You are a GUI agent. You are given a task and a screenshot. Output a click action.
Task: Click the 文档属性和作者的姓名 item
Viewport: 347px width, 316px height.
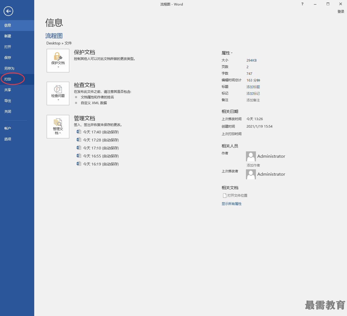click(x=97, y=97)
